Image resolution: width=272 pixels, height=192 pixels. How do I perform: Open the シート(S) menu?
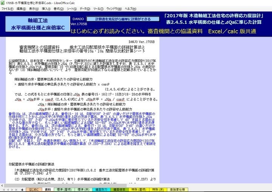click(x=72, y=9)
